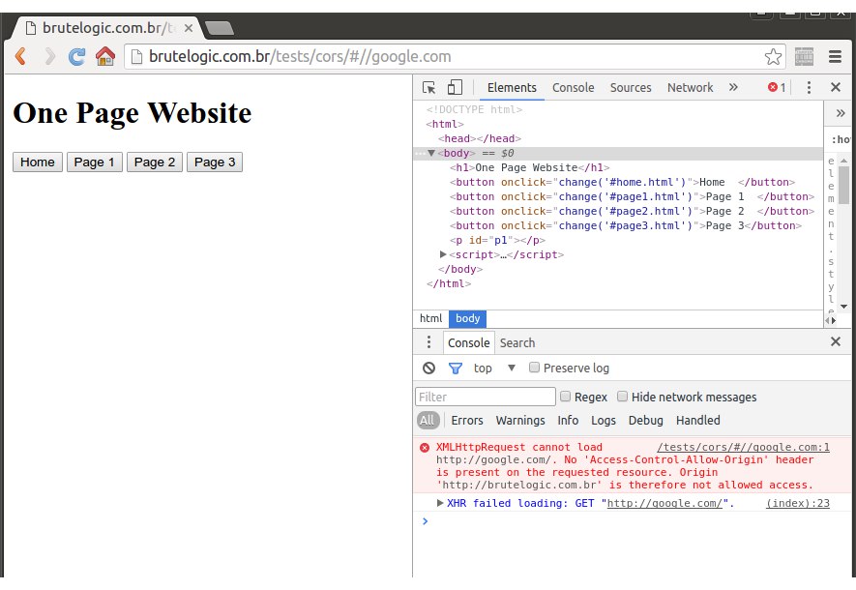Open the home page icon
The image size is (856, 590).
[x=105, y=56]
